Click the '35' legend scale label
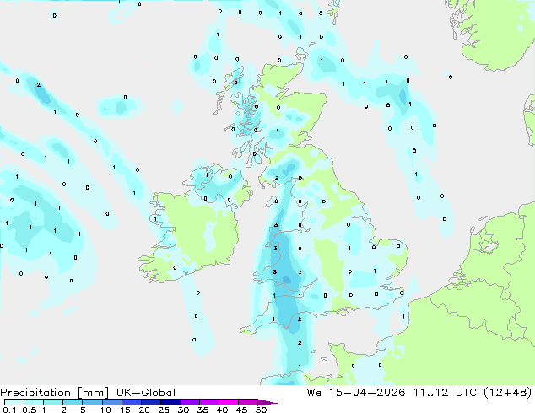This screenshot has width=535, height=413. tap(203, 410)
